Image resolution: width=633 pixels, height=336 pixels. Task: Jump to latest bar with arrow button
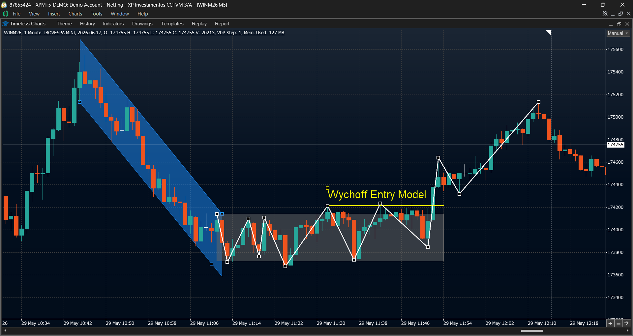(x=626, y=323)
